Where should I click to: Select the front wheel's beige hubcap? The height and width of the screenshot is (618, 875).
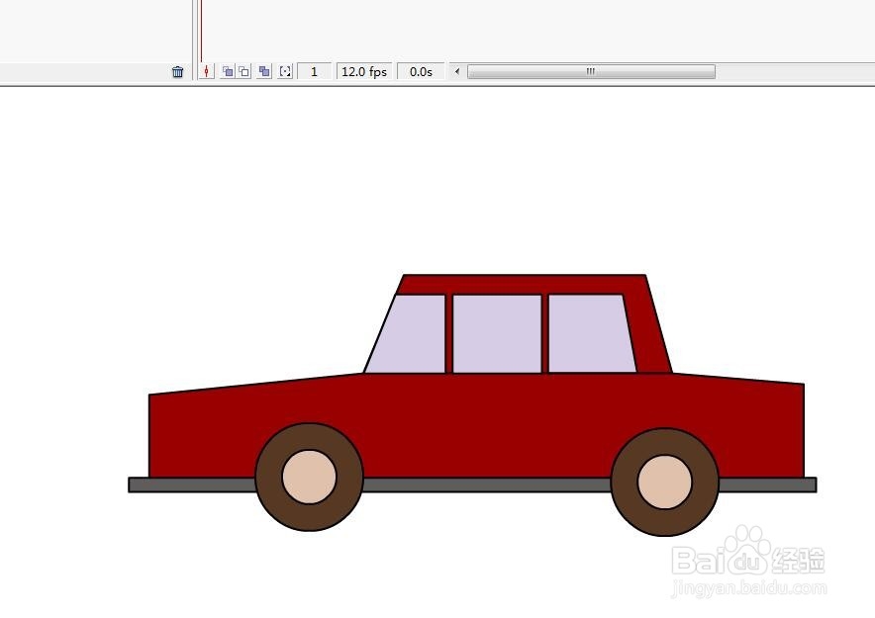coord(309,477)
